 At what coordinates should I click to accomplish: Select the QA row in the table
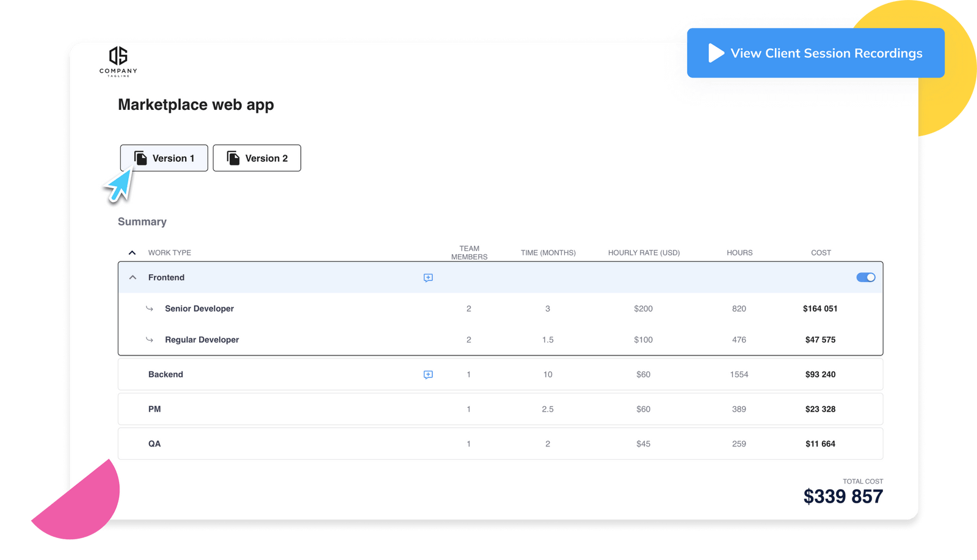pos(154,443)
